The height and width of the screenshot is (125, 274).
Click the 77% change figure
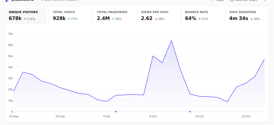pos(74,19)
